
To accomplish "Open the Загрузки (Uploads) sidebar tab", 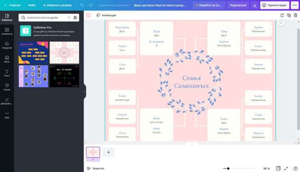I will (x=7, y=45).
